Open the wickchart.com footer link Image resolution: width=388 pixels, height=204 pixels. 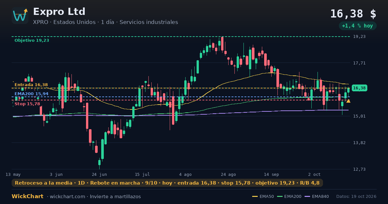(x=67, y=197)
